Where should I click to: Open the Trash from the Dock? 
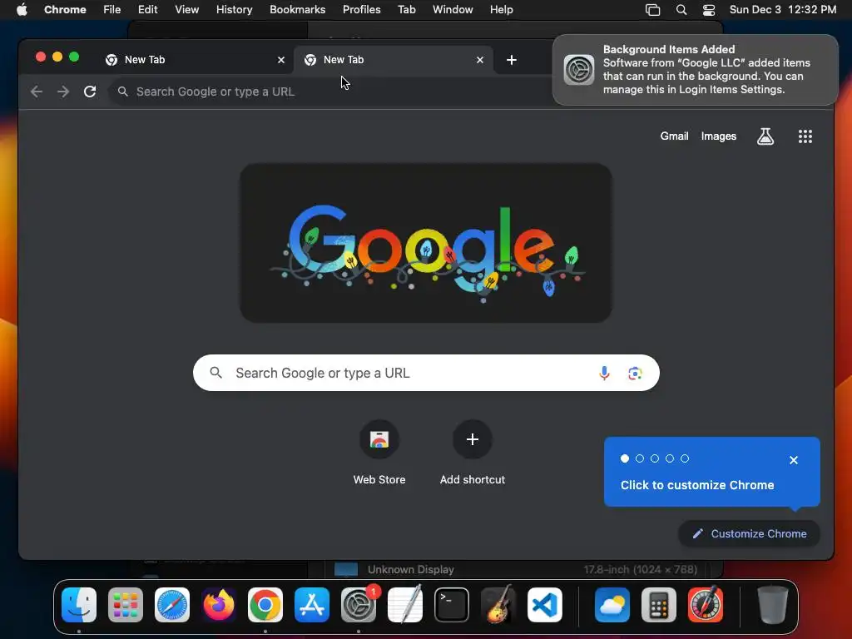(773, 604)
